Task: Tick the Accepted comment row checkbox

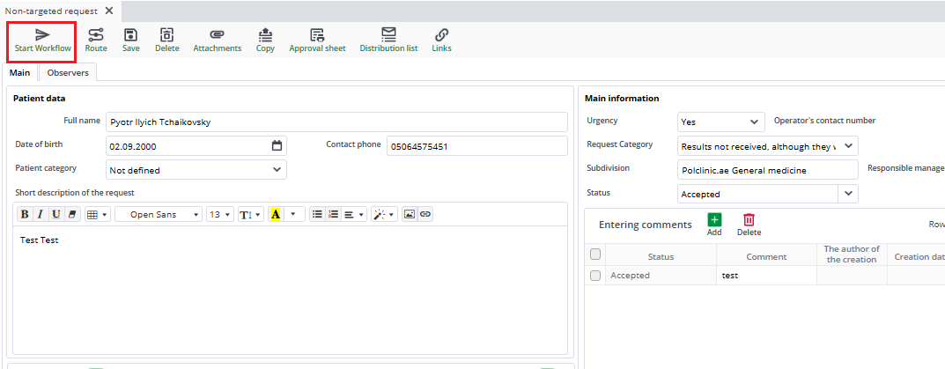Action: click(x=595, y=276)
